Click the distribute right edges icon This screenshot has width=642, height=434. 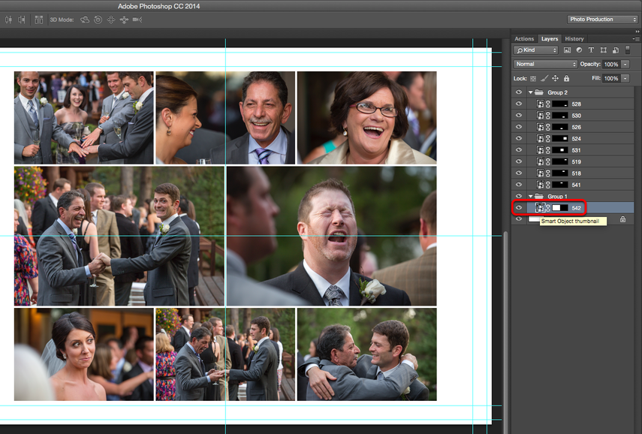21,20
